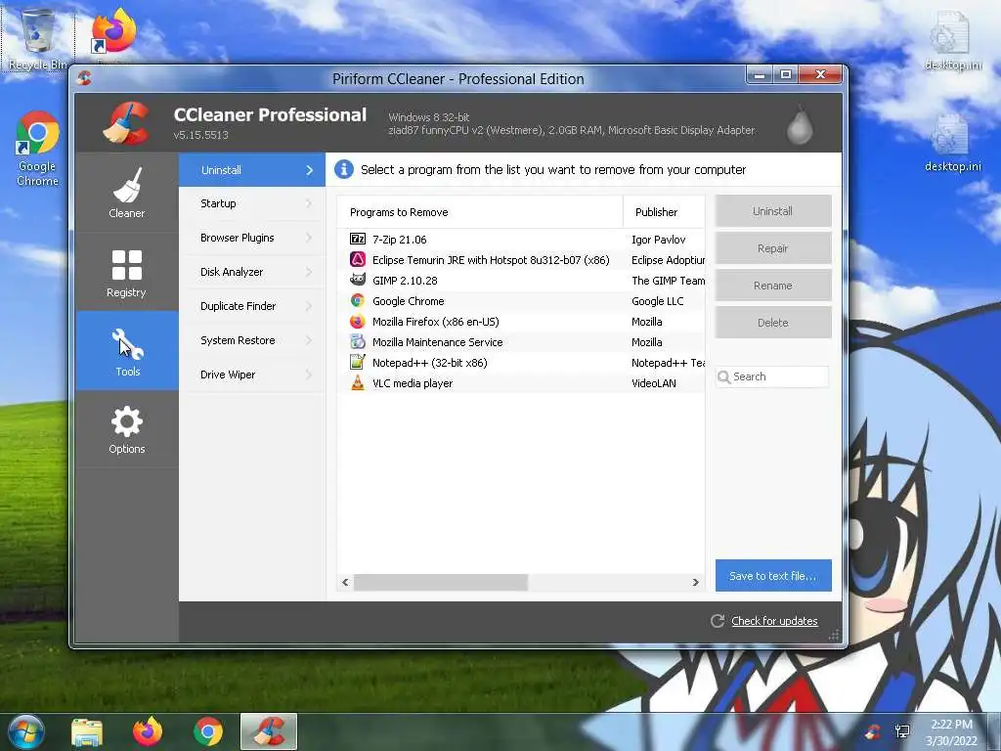
Task: Click the CCleaner title bar icon
Action: (84, 78)
